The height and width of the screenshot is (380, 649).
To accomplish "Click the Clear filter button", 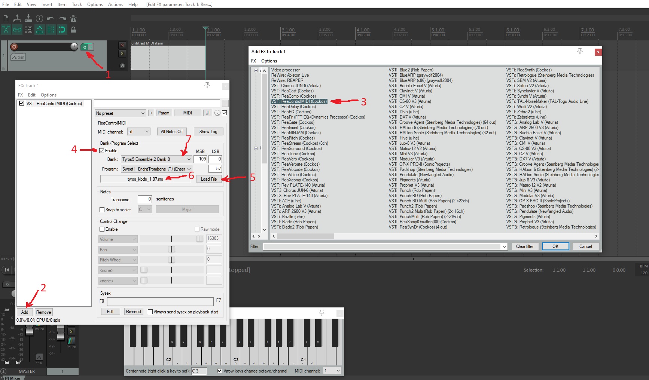I will [x=525, y=246].
